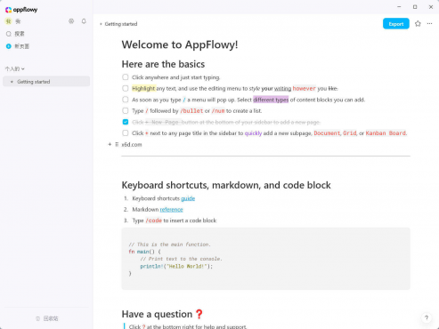The width and height of the screenshot is (439, 329).
Task: Click the 'fn main() {' code line
Action: pyautogui.click(x=144, y=252)
